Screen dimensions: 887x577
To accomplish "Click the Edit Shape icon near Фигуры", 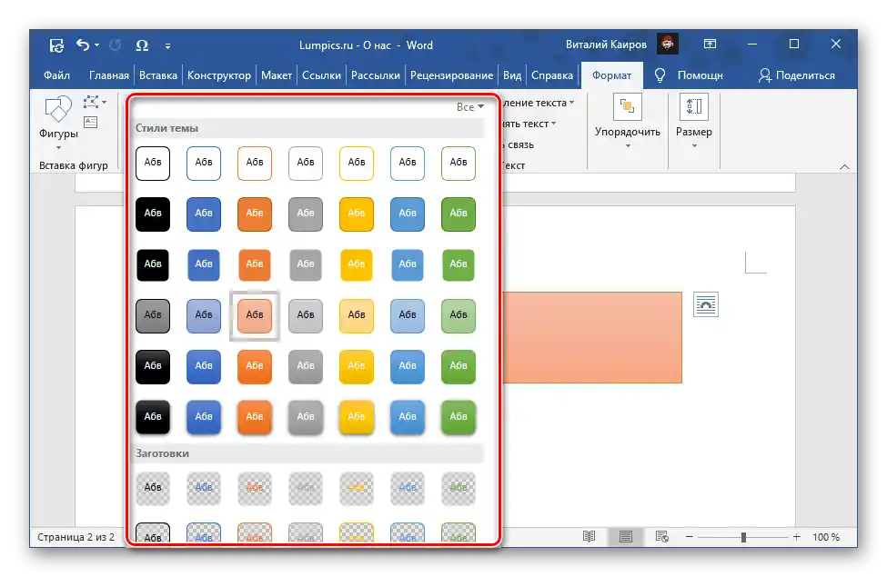I will tap(94, 103).
